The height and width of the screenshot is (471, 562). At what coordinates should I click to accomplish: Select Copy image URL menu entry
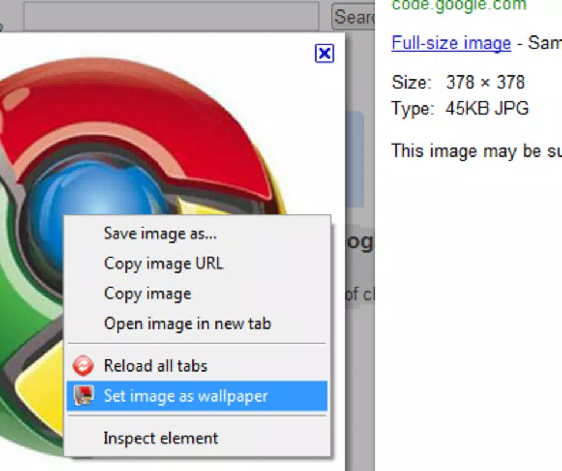pyautogui.click(x=197, y=263)
